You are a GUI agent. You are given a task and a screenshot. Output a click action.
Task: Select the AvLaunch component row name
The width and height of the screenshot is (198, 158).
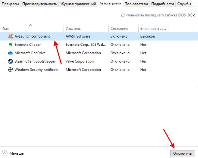click(x=32, y=36)
